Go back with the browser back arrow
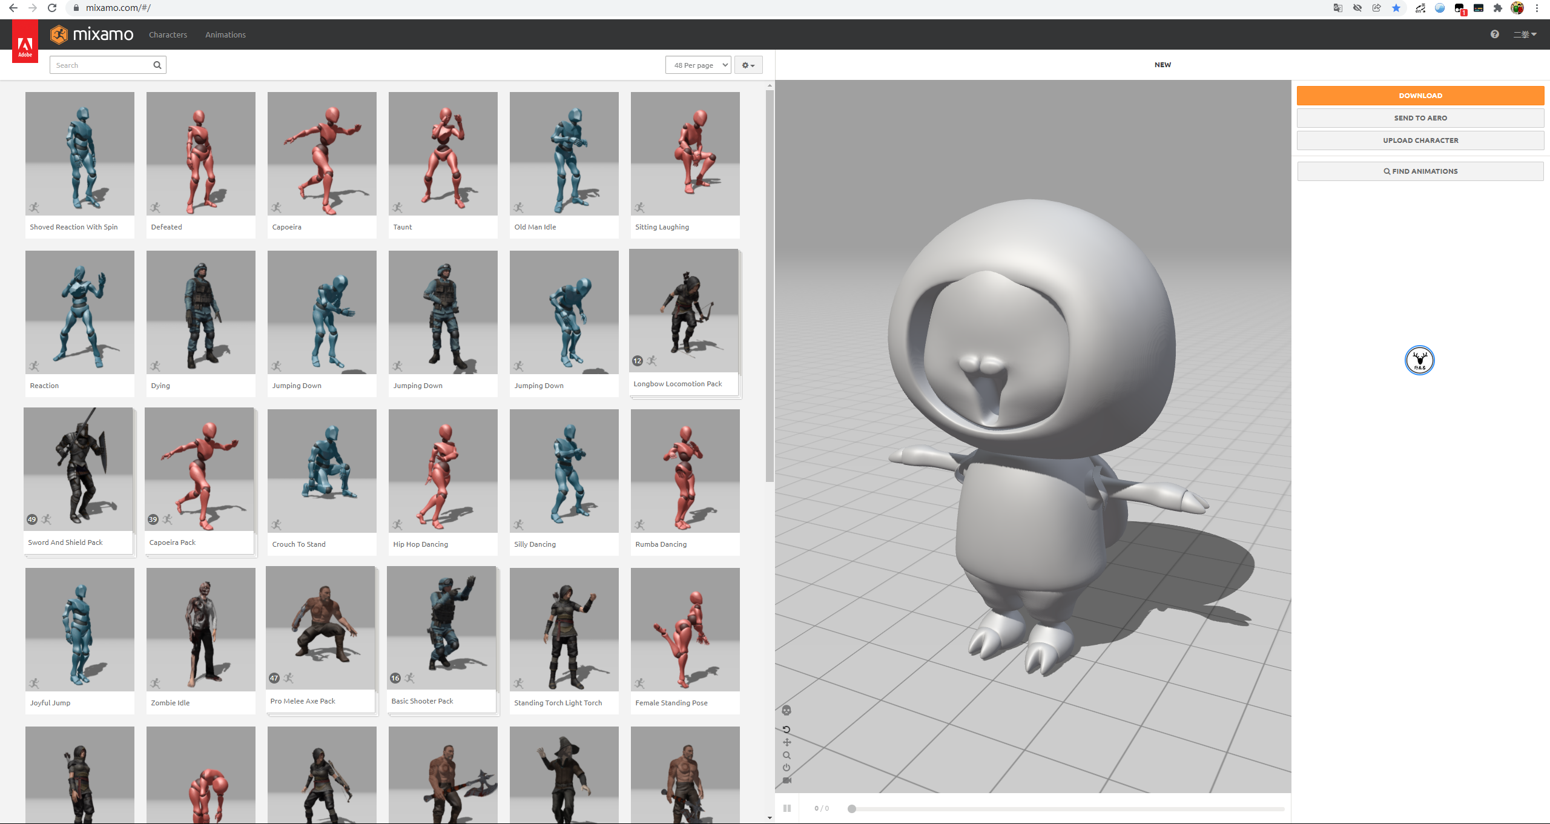 click(x=13, y=8)
